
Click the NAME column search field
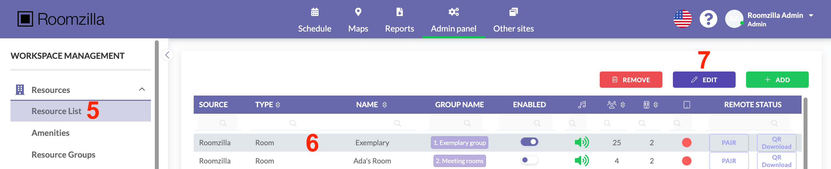pyautogui.click(x=368, y=123)
